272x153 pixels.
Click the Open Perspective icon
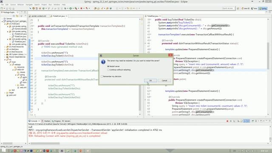coord(238,8)
